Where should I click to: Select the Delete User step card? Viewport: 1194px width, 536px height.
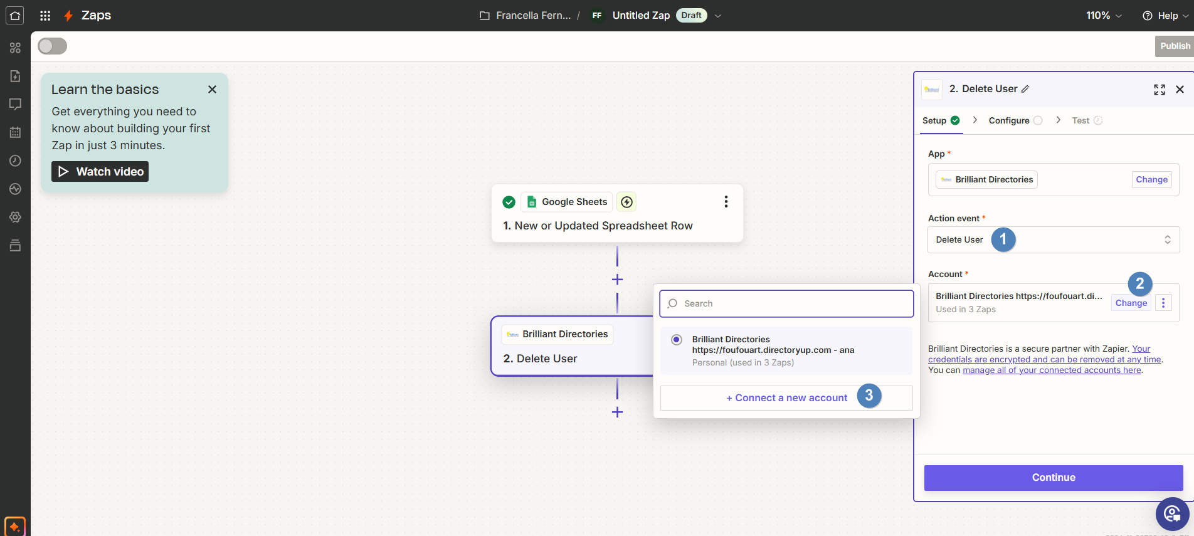572,346
